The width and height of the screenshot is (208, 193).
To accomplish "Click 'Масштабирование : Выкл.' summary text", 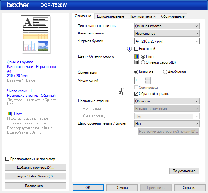I will 28,119.
